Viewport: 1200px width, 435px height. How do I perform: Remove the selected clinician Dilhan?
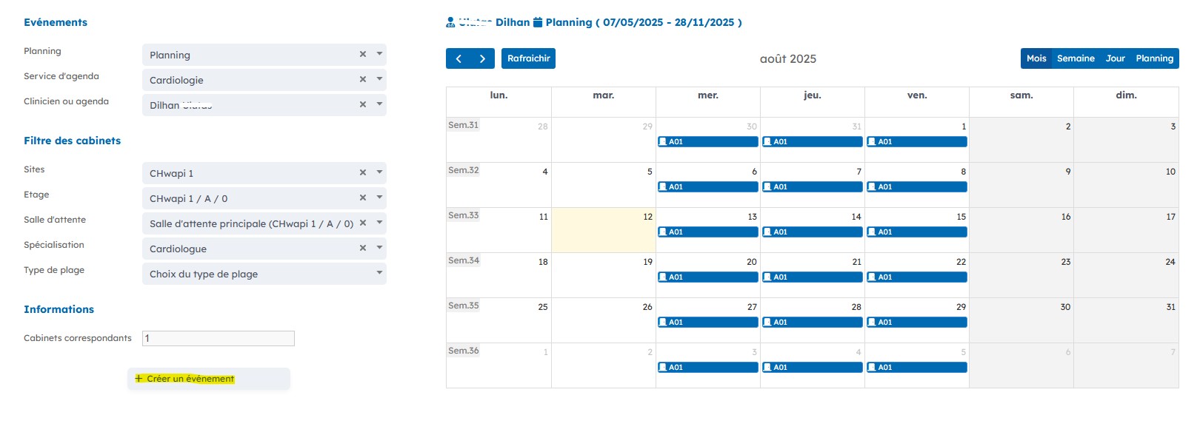(363, 104)
